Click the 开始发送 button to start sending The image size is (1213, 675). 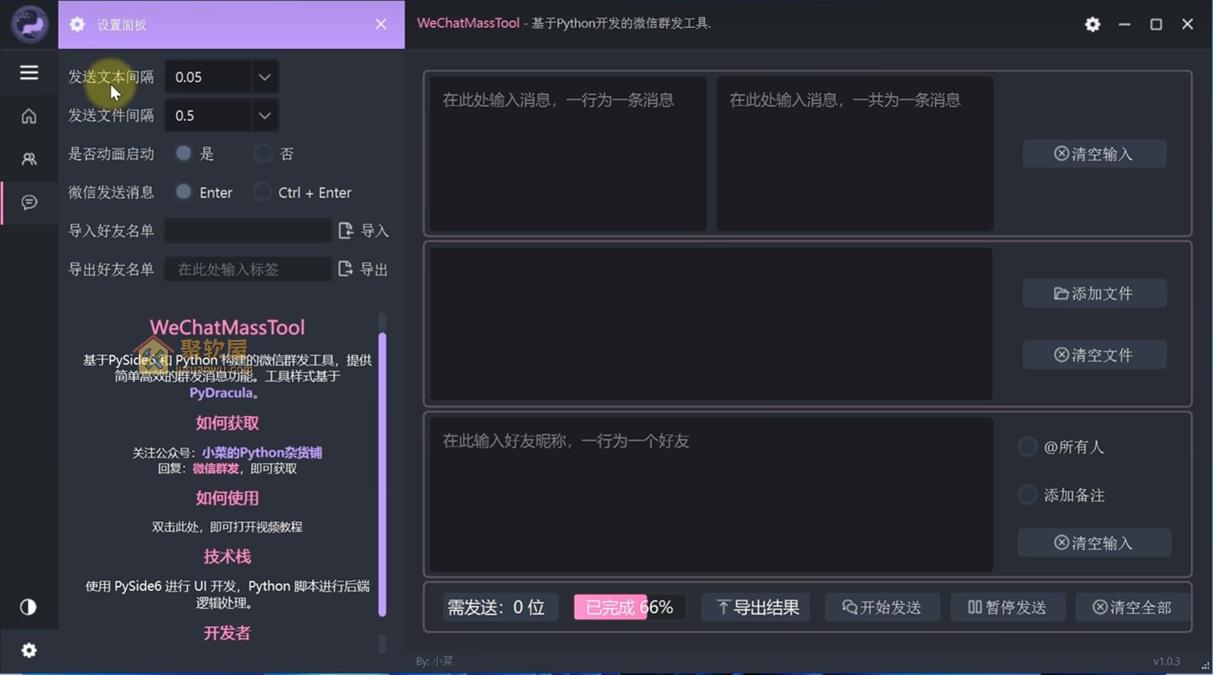tap(882, 606)
